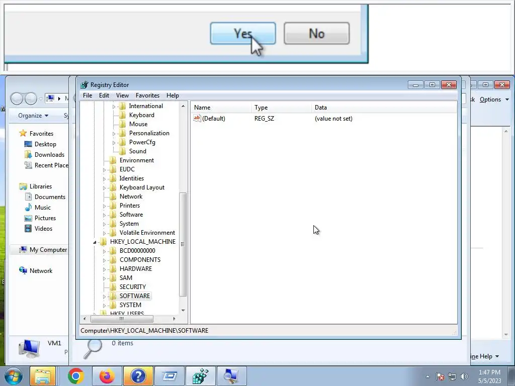Expand the SOFTWARE key under HKEY_LOCAL_MACHINE
Viewport: 515px width, 386px height.
[x=105, y=297]
